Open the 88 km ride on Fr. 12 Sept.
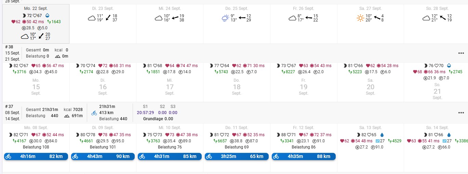Image resolution: width=468 pixels, height=174 pixels. tap(304, 156)
